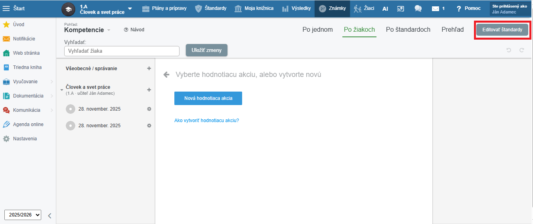Click the plus icon next to Človek a svet práce

point(149,90)
